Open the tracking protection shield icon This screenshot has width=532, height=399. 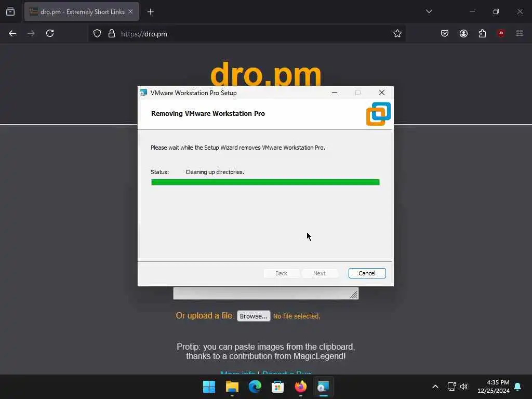click(97, 34)
